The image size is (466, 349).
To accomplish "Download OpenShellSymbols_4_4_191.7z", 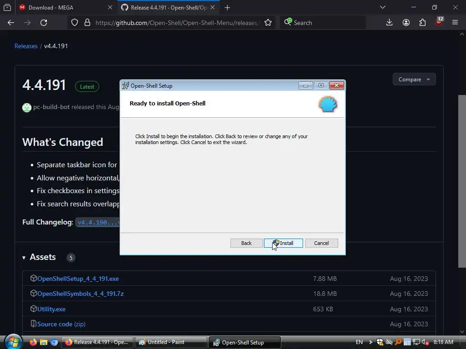I will (x=81, y=294).
